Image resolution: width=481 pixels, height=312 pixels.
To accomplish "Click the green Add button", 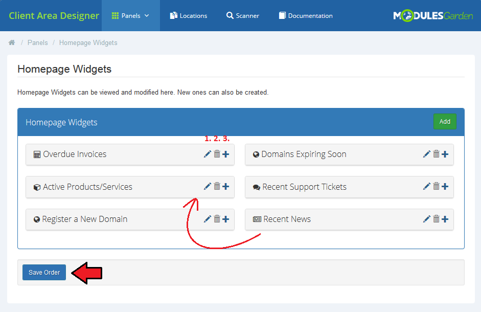I will (x=445, y=122).
